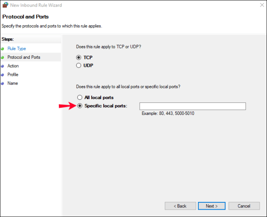Viewport: 267px width, 217px height.
Task: Click the green bullet beside Protocol and Ports
Action: pos(2,57)
